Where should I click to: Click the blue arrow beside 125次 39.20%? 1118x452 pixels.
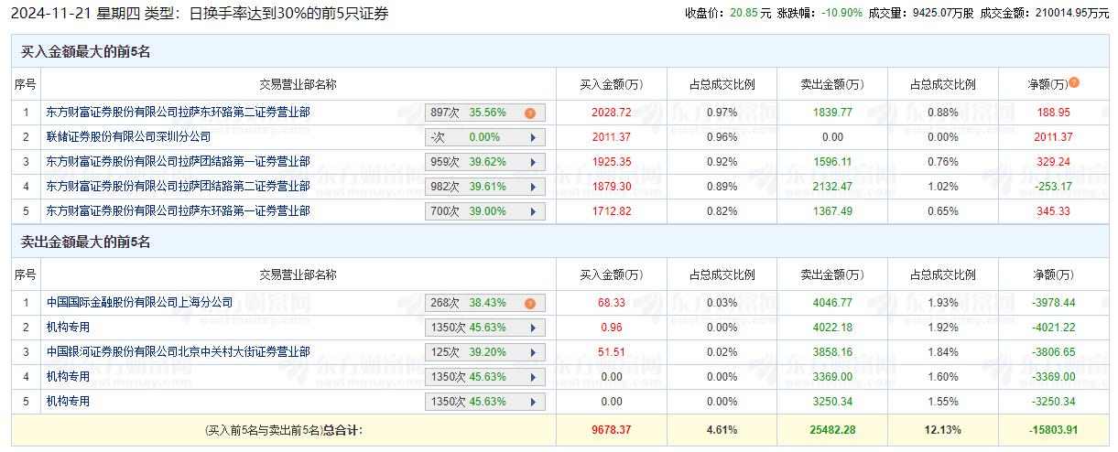click(532, 352)
